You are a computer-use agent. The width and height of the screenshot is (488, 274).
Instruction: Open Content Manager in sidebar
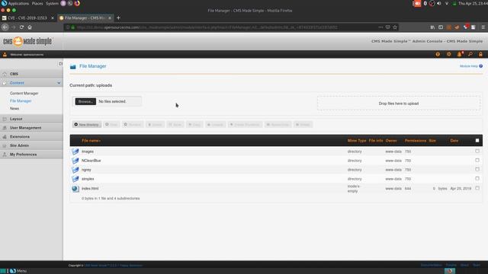(x=24, y=93)
